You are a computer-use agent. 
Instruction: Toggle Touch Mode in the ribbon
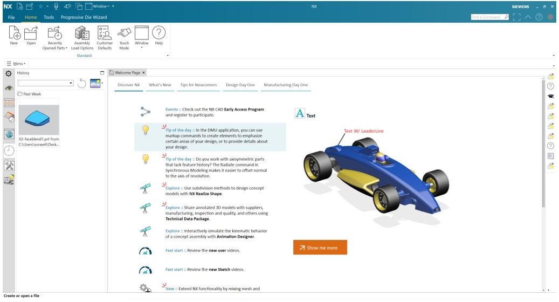pos(124,38)
